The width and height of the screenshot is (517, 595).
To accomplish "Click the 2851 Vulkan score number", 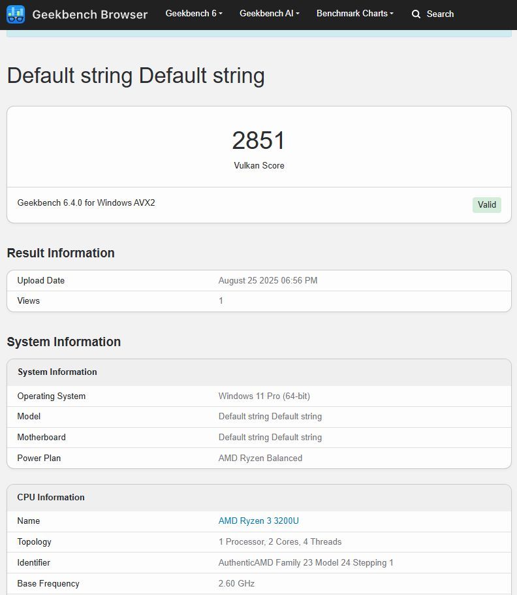I will click(x=258, y=140).
